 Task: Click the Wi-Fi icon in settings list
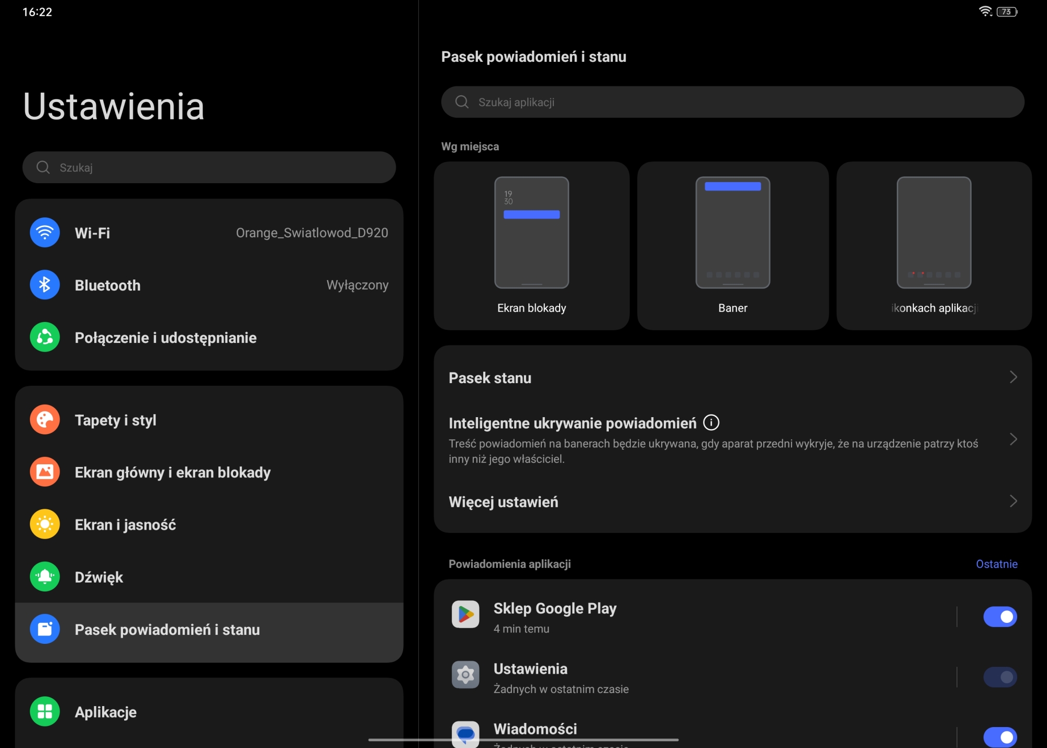click(44, 232)
